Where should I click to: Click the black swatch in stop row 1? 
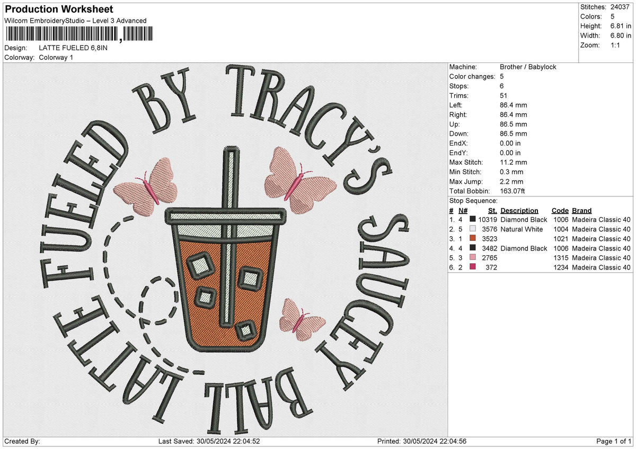coord(473,219)
